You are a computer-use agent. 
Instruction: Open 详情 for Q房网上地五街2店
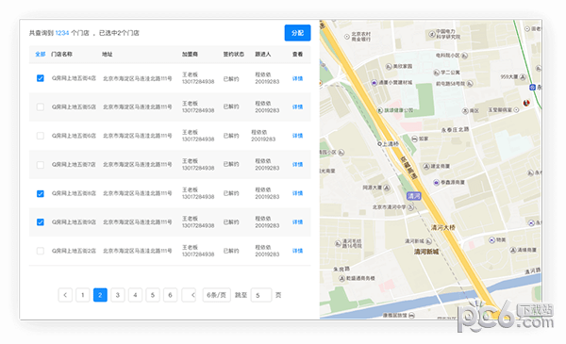(x=297, y=251)
